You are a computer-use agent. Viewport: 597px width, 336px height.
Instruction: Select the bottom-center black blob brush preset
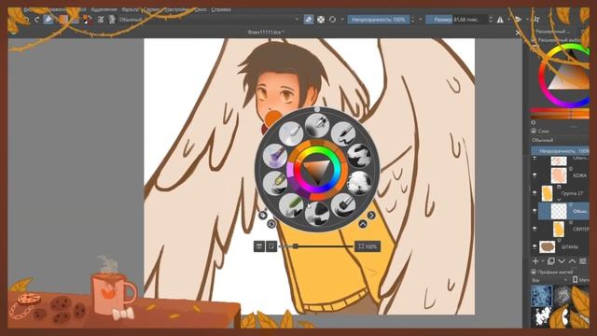point(317,213)
